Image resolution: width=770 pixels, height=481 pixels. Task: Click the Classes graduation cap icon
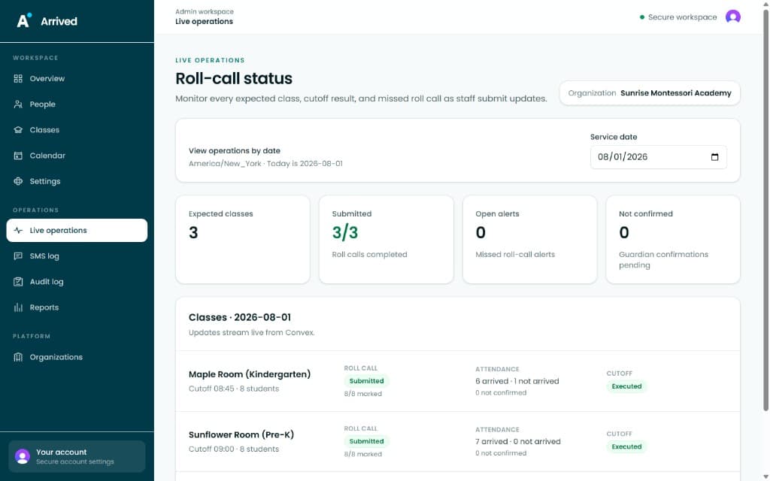(18, 130)
